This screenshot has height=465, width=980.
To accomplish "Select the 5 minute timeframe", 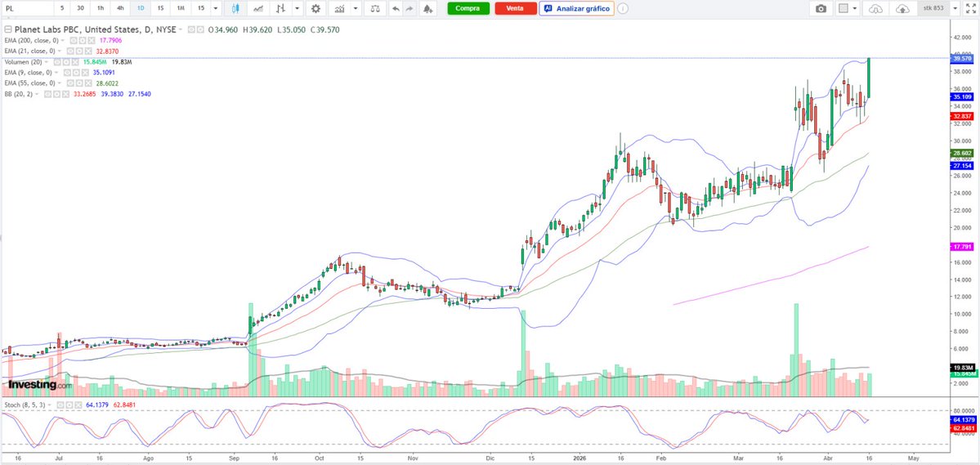I will pos(62,9).
